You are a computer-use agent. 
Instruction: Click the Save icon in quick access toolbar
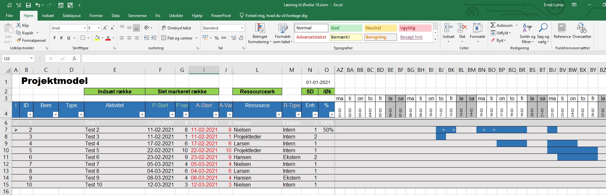pyautogui.click(x=28, y=5)
